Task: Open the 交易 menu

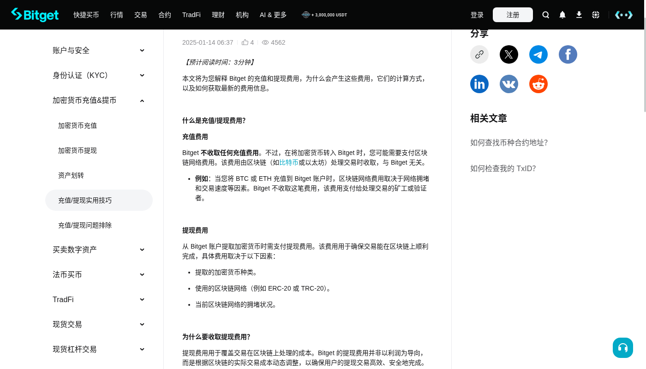Action: click(141, 15)
